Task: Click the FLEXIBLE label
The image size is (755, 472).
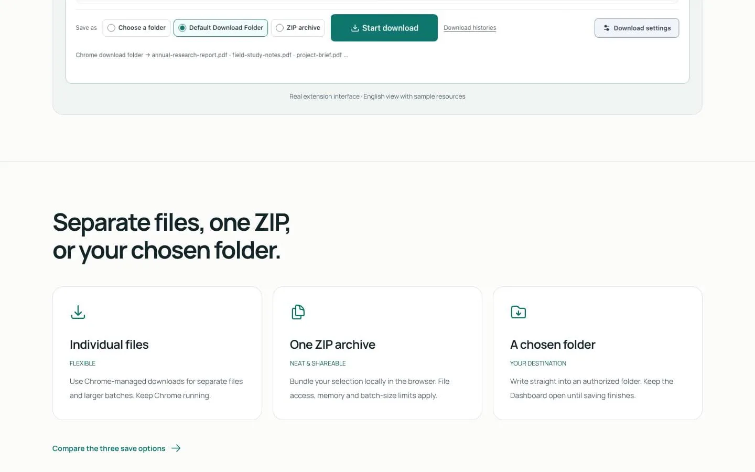Action: coord(83,363)
